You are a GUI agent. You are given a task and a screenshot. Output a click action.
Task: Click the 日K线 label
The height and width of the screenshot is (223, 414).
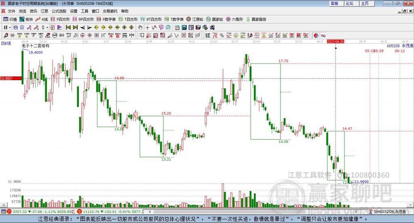6,43
